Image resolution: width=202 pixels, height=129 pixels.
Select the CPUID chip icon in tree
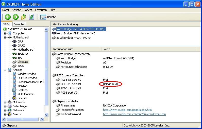click(14, 46)
